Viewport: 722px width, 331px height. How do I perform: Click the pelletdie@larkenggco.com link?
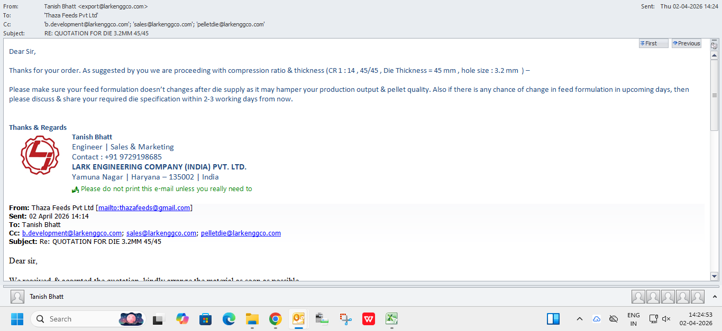(x=241, y=233)
